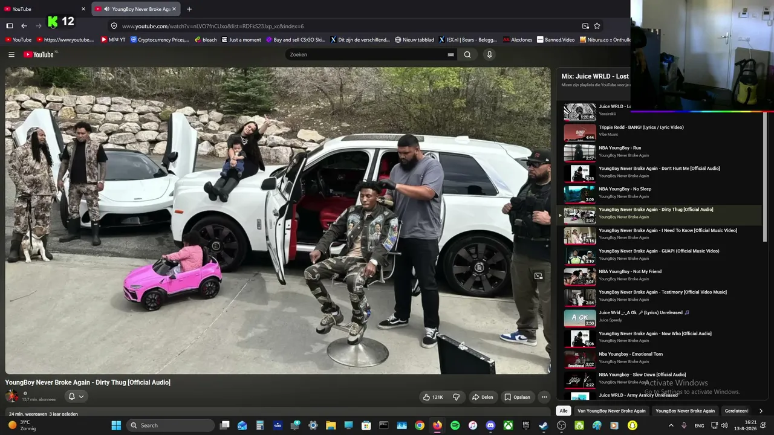The height and width of the screenshot is (435, 774).
Task: Click the playing video frame
Action: [278, 221]
